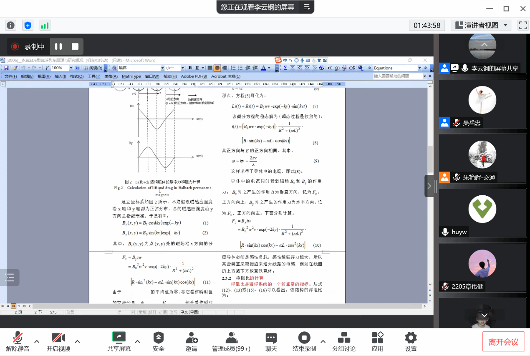Viewport: 530px width, 356px height.
Task: Open 插入(I) menu in Word
Action: point(61,76)
